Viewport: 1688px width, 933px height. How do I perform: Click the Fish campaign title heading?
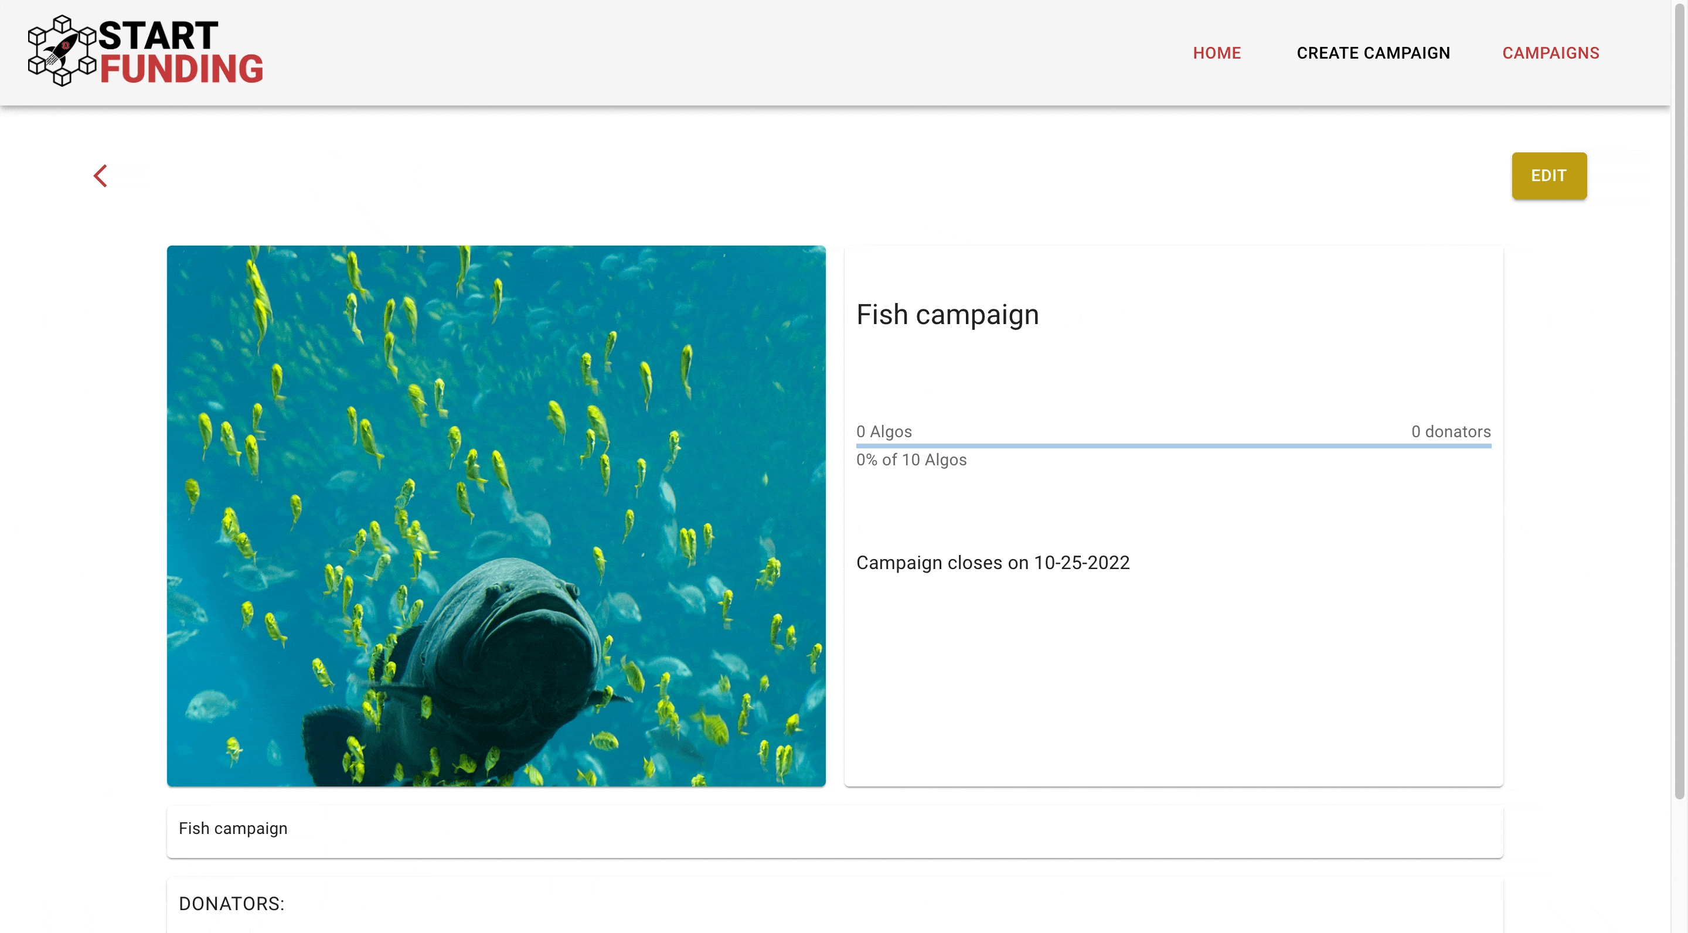click(x=948, y=315)
